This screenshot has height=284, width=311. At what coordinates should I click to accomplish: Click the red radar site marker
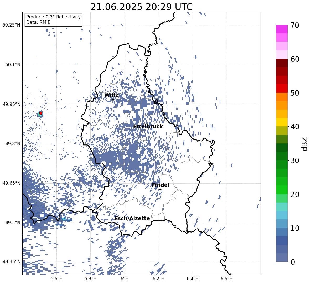[x=41, y=113]
